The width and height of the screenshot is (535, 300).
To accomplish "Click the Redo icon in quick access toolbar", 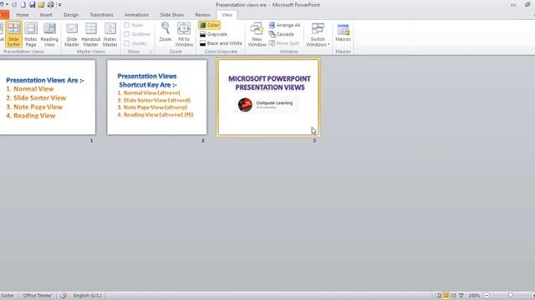I will click(14, 5).
